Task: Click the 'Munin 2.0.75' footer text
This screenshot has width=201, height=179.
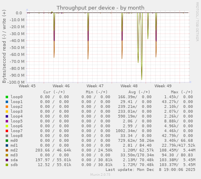Action: tap(100, 175)
